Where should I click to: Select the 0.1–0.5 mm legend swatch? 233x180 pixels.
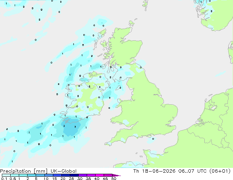[6, 175]
